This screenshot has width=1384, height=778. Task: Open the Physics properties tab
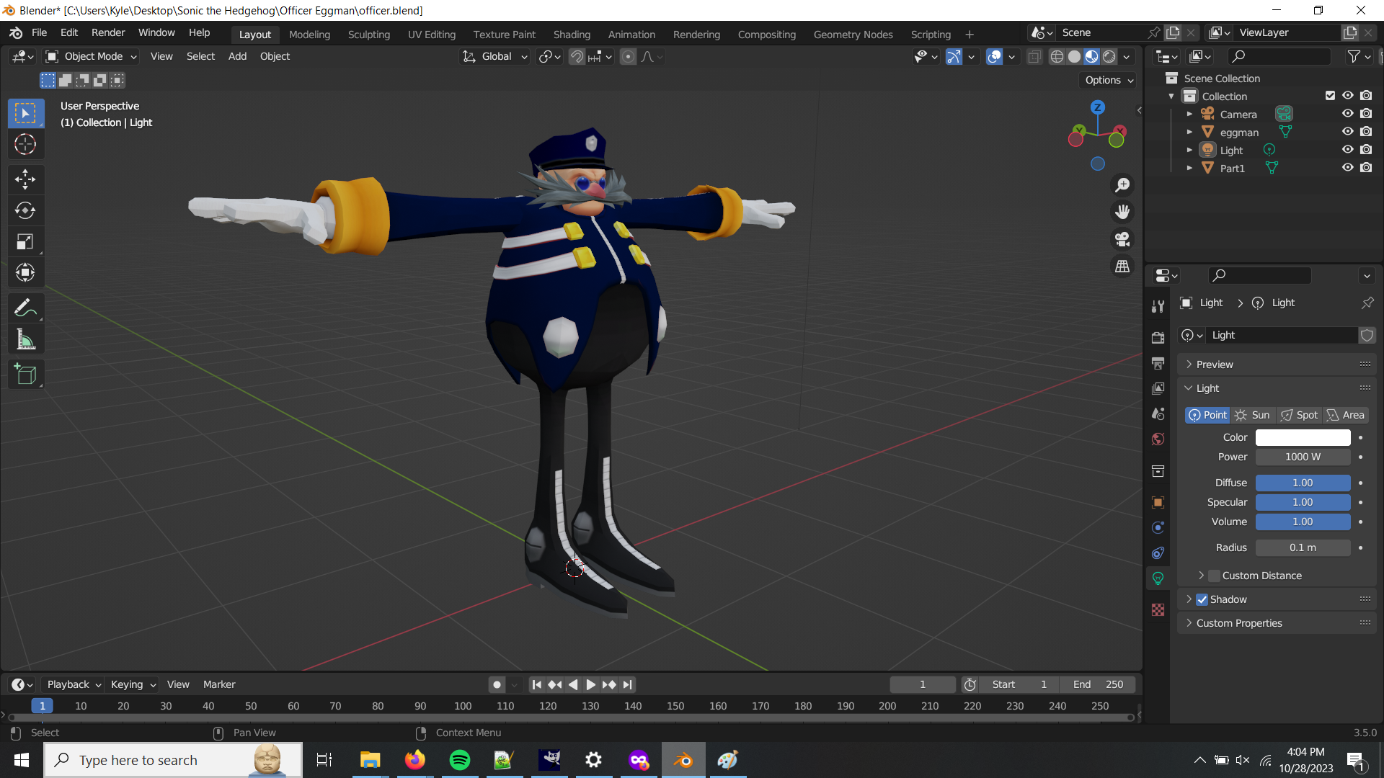1158,527
